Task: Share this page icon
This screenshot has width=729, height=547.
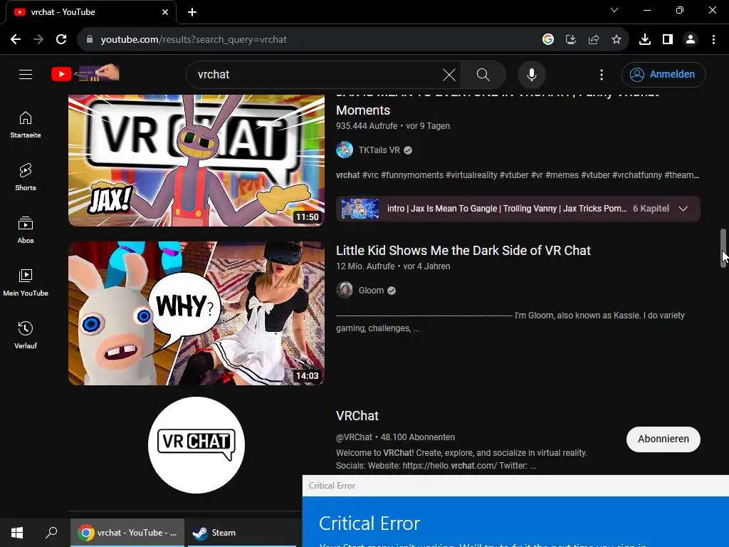Action: (594, 40)
